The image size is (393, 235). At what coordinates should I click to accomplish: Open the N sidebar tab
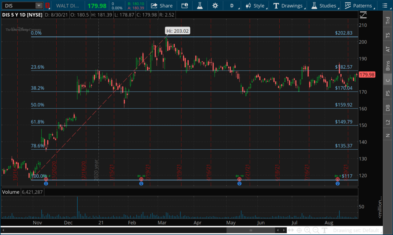(x=388, y=135)
